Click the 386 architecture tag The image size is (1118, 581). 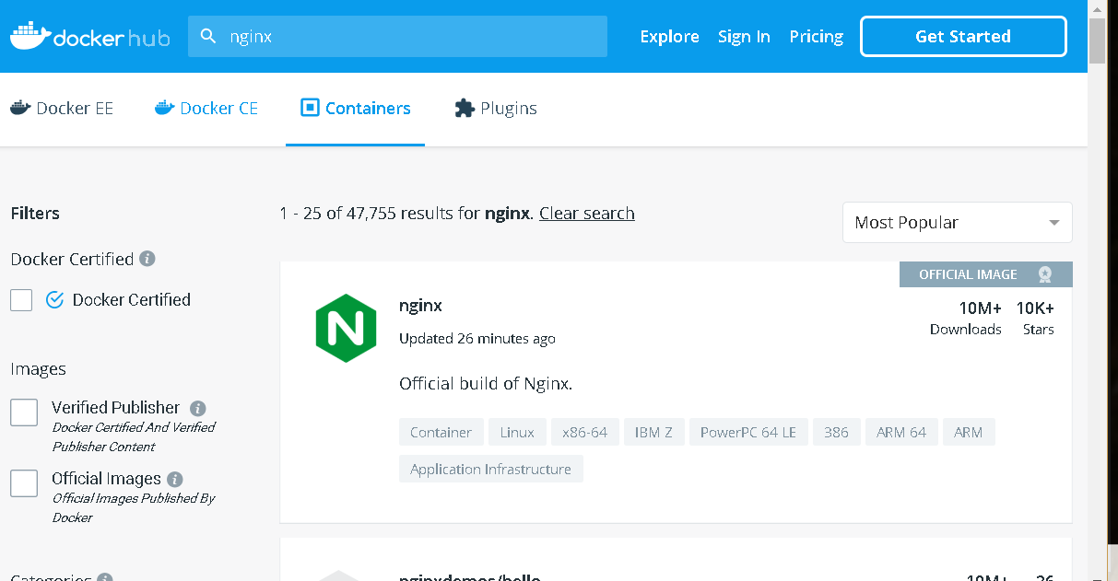click(836, 432)
